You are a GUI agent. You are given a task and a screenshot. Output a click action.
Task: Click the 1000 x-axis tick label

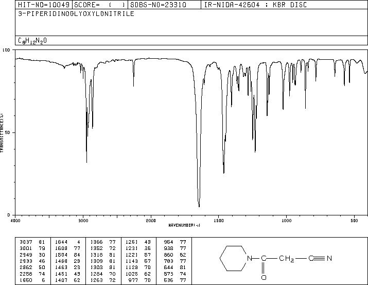(286, 221)
